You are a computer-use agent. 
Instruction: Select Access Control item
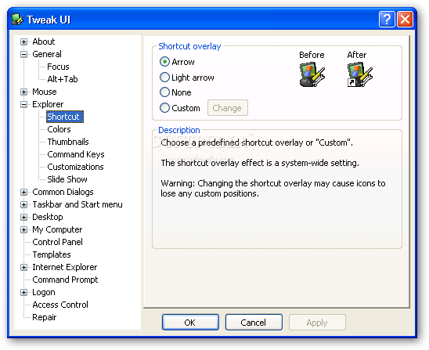coord(60,305)
